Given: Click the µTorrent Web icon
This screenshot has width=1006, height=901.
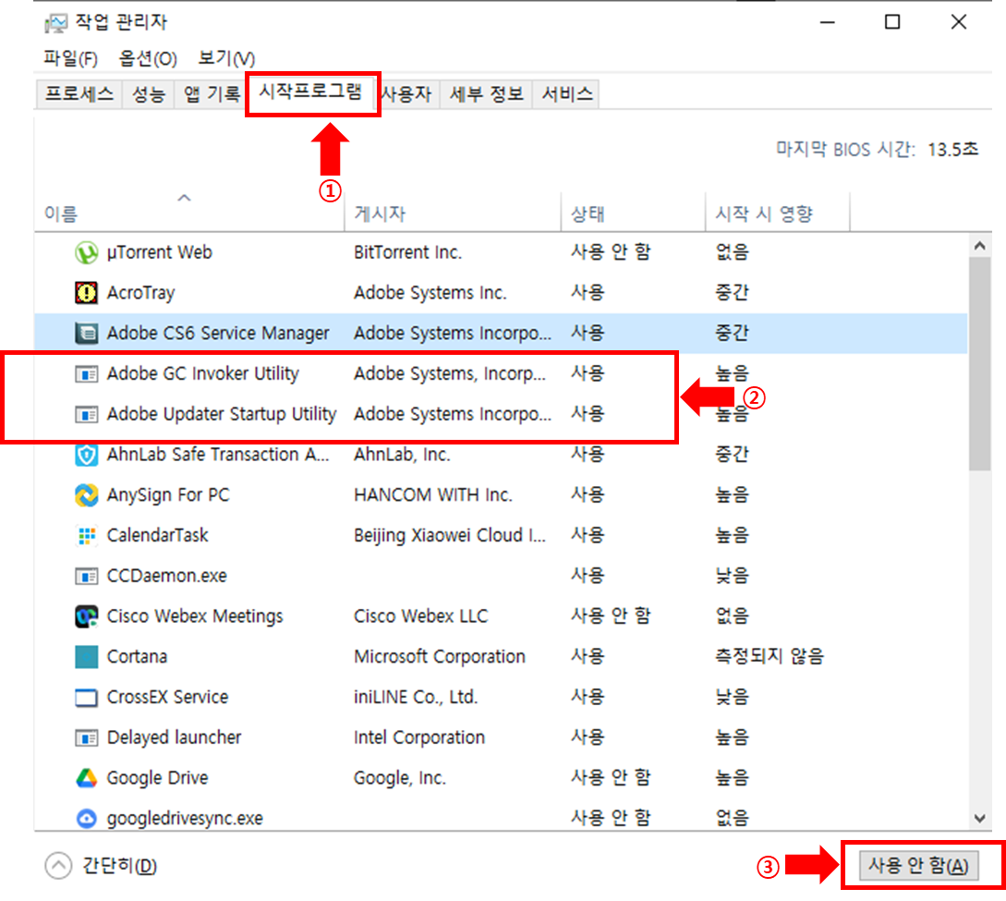Looking at the screenshot, I should pos(86,252).
